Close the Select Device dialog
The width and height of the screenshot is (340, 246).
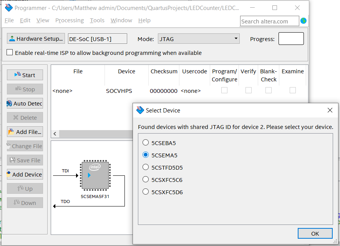pos(330,110)
